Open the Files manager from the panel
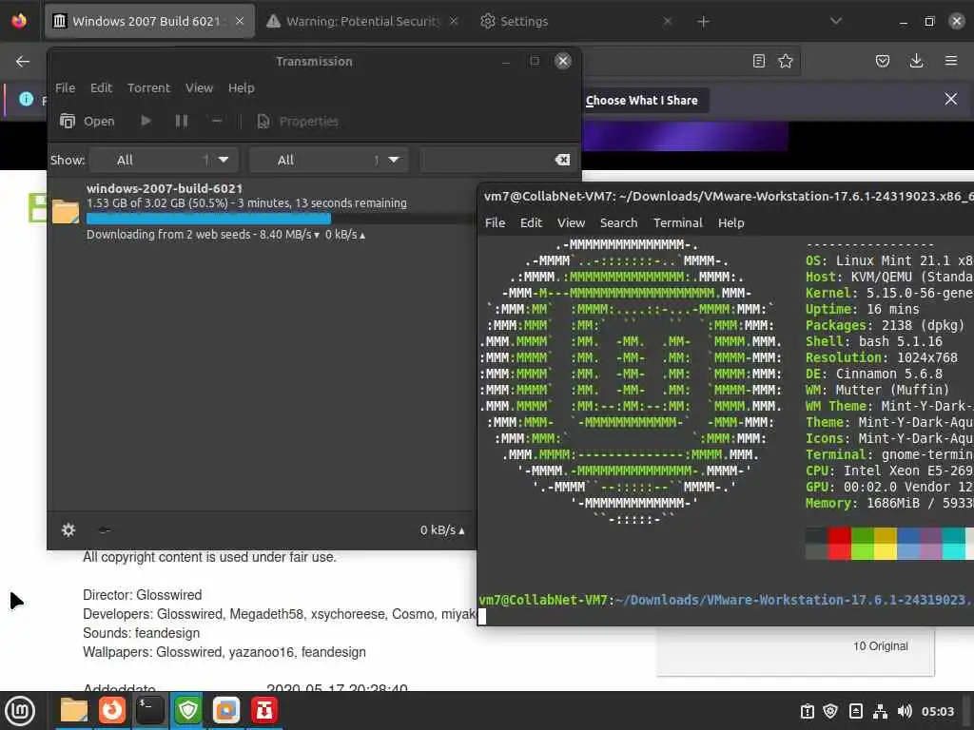Viewport: 974px width, 730px height. (73, 710)
